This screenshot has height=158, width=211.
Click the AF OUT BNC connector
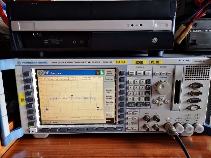[156, 127]
